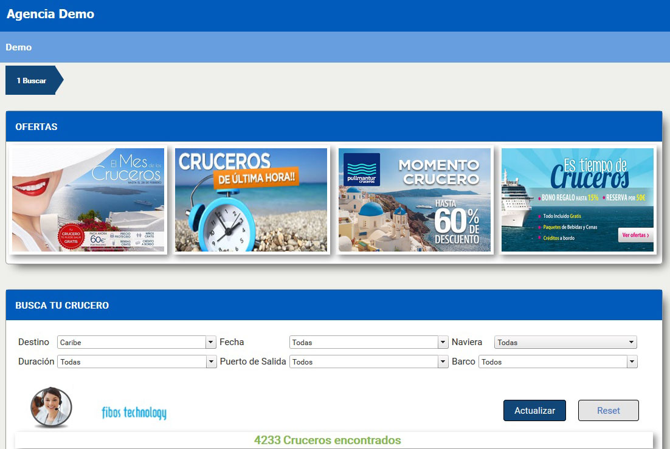670x449 pixels.
Task: Select the '1 Buscar' step tab
Action: tap(32, 80)
